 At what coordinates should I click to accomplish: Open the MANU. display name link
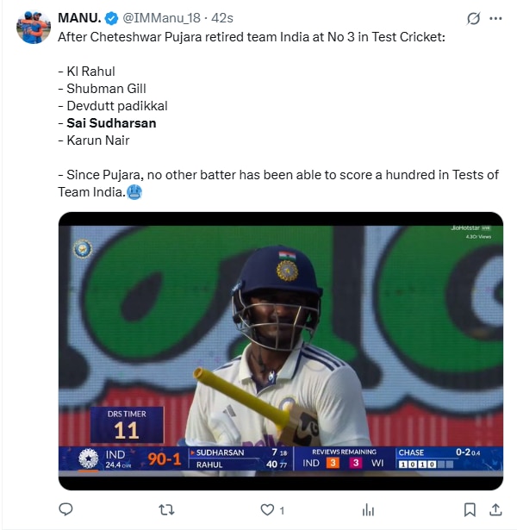pyautogui.click(x=79, y=18)
